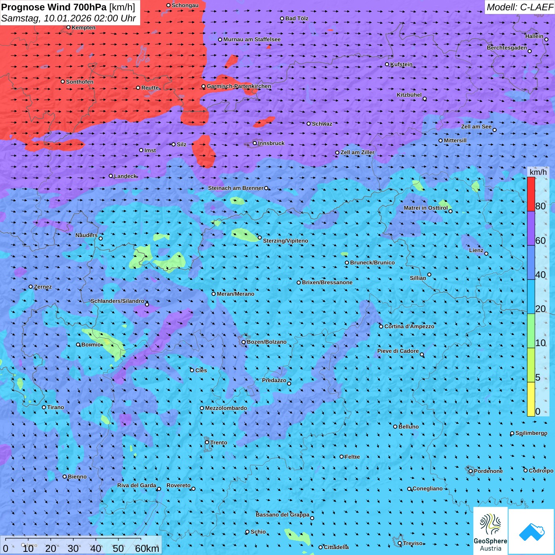Click the Meran/Merano city marker

tap(214, 294)
